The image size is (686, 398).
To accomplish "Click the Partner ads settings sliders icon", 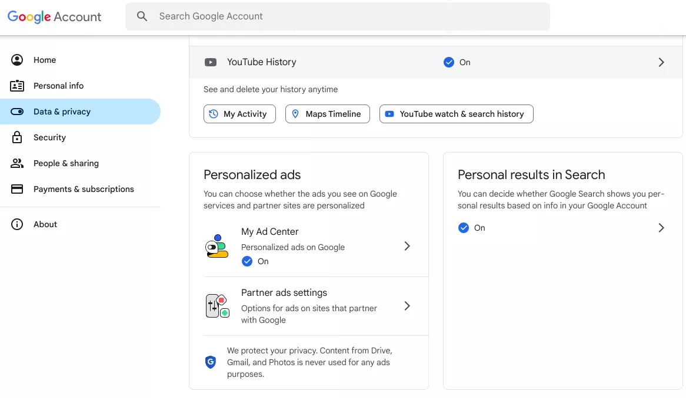I will (217, 306).
